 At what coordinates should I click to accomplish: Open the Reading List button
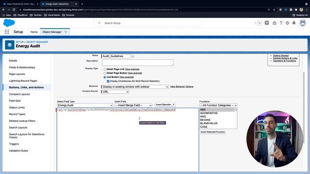300,15
